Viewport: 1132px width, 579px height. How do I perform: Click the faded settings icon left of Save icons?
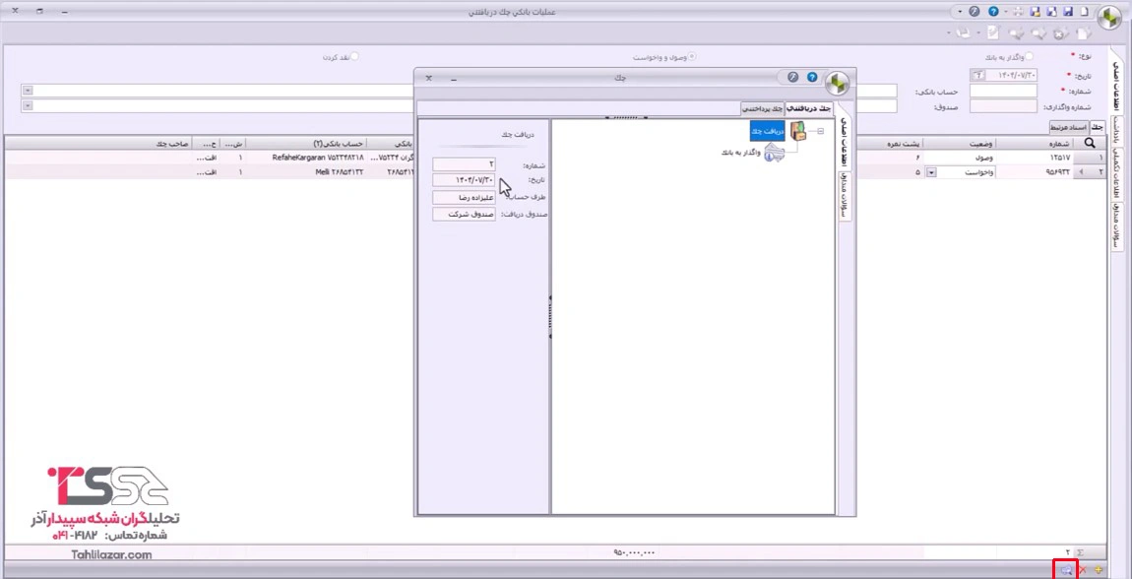pos(1018,12)
